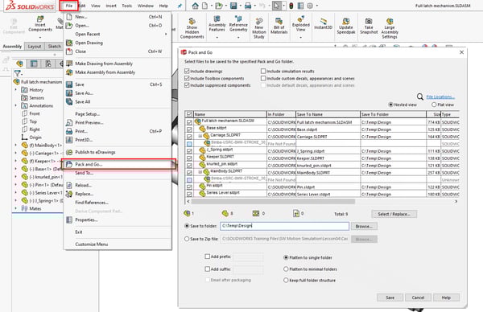This screenshot has width=483, height=312.
Task: Click the Rebuild traffic light icon
Action: pos(291,6)
